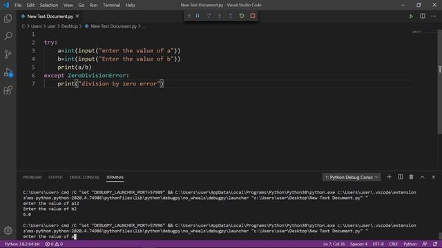
Task: Open the feedback icon in status bar
Action: 425,244
